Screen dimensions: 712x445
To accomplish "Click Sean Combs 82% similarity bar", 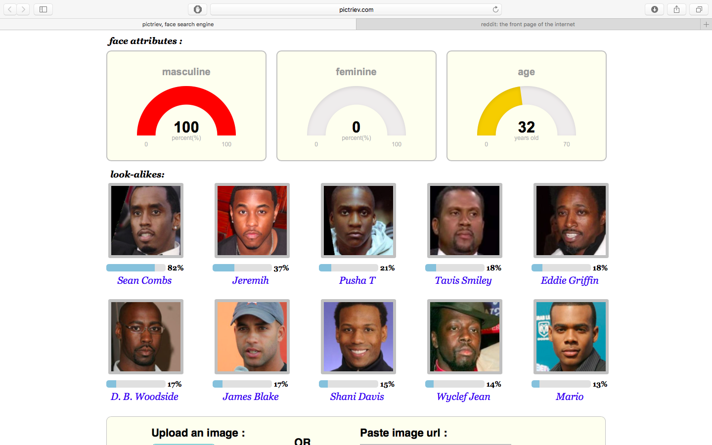I will pyautogui.click(x=136, y=267).
